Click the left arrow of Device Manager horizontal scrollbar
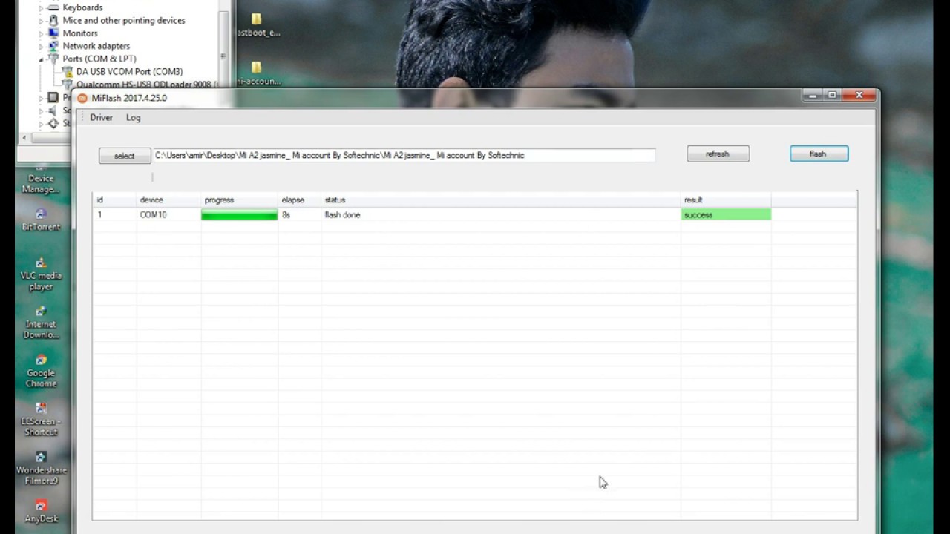 coord(24,138)
